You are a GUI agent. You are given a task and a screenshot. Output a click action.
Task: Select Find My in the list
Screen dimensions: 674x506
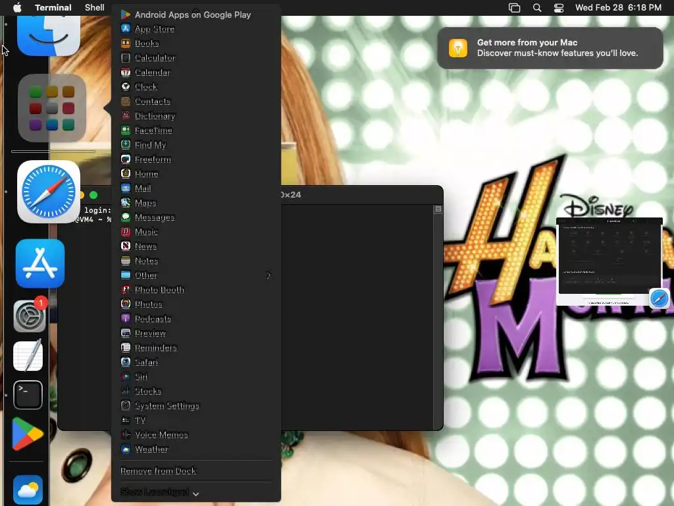coord(196,144)
